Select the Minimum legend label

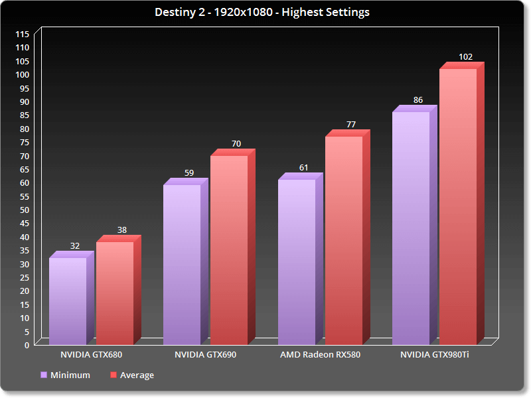click(x=70, y=375)
